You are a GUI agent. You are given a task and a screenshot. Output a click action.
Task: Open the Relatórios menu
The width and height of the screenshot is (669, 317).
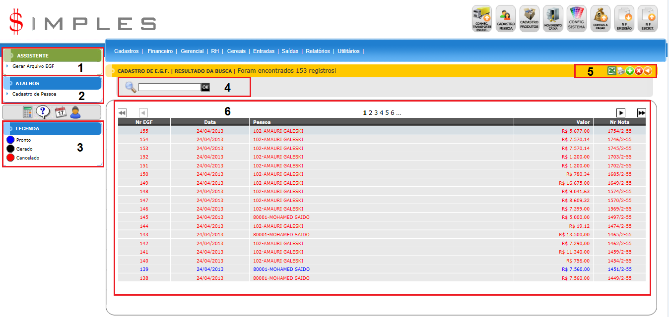pos(318,51)
